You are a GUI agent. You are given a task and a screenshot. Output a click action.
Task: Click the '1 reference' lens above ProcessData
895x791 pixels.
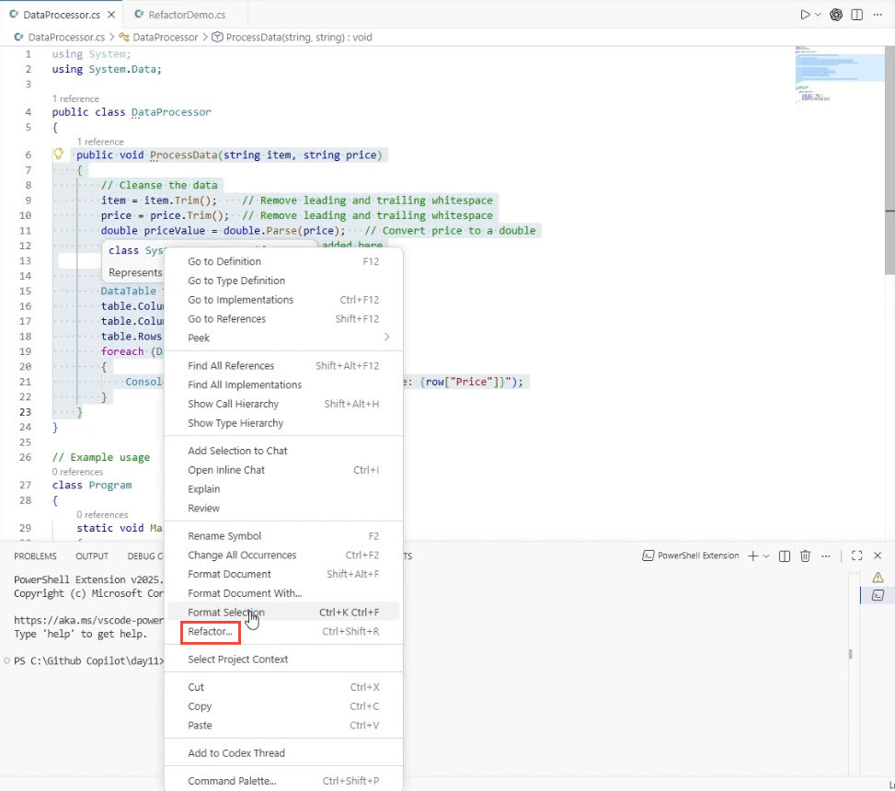tap(100, 142)
